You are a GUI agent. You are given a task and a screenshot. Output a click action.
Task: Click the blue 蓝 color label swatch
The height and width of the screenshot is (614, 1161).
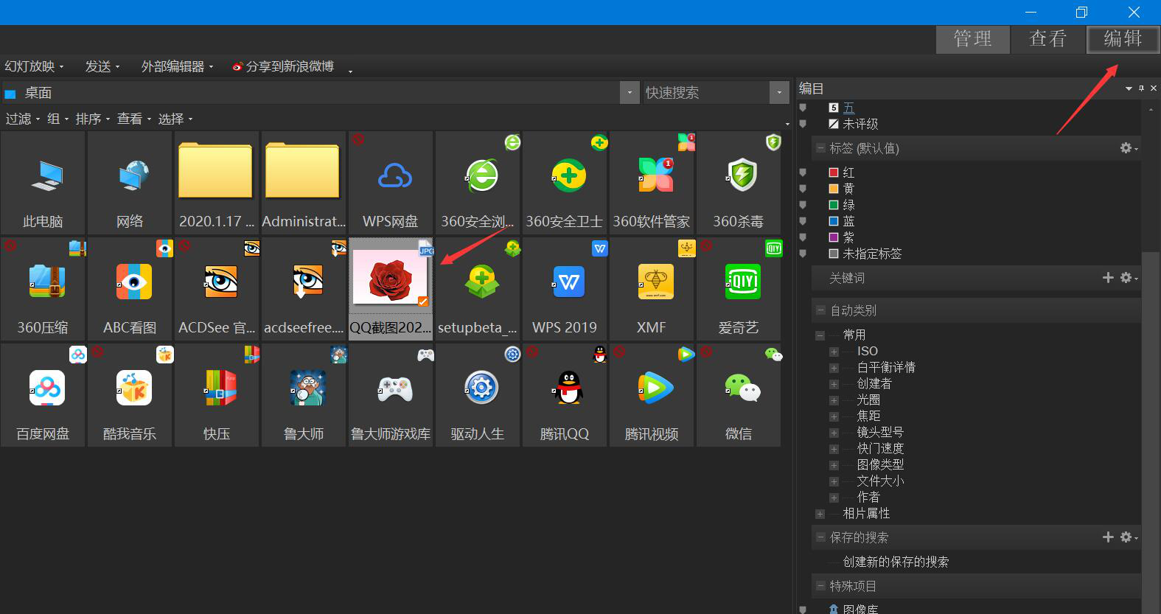[x=834, y=221]
